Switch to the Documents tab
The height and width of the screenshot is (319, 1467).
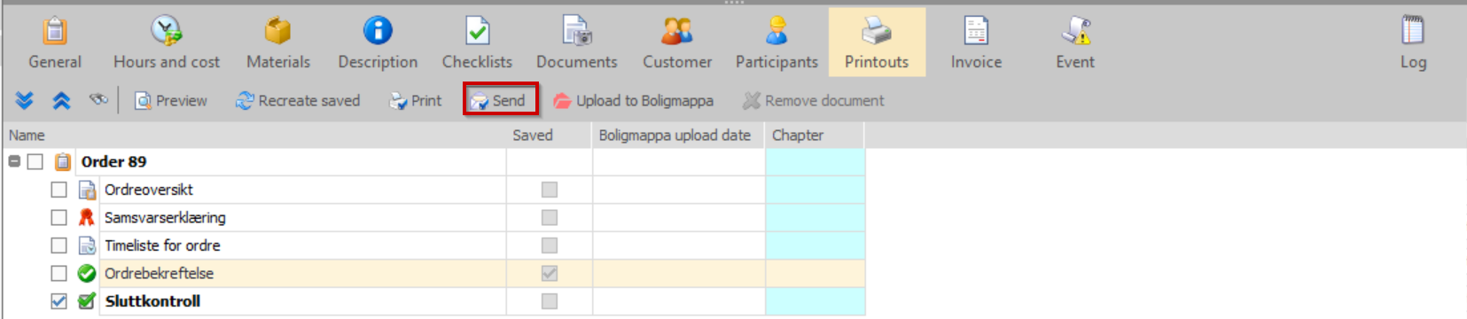(x=577, y=43)
